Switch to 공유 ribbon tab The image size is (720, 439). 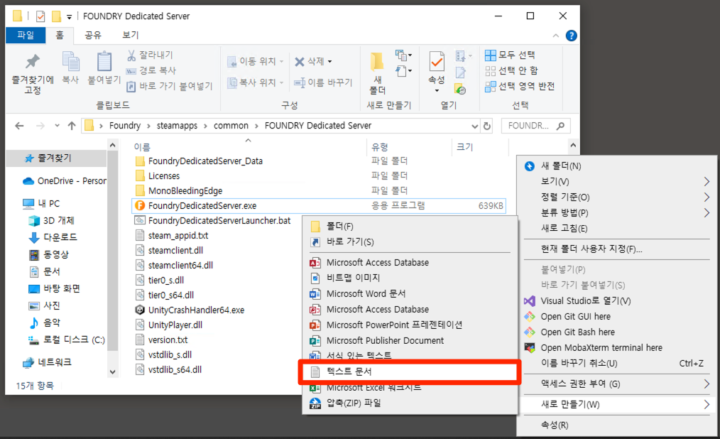coord(93,36)
